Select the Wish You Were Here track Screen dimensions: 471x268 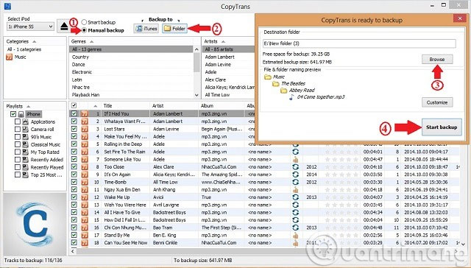(x=125, y=205)
